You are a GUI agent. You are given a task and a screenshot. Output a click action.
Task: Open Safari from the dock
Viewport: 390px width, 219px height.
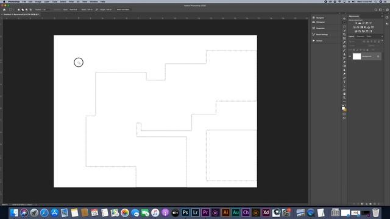(44, 212)
